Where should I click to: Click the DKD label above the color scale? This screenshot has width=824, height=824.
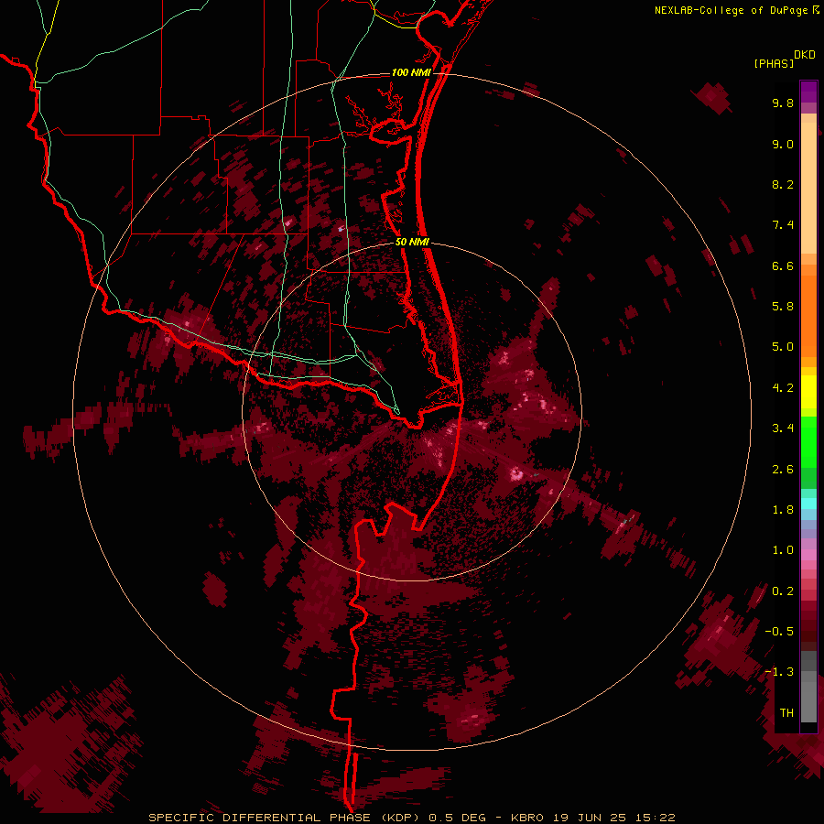805,55
